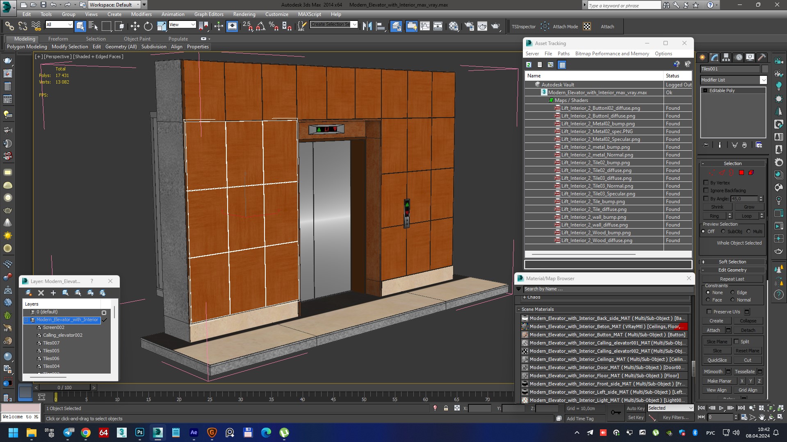Open Key Filters dialog

tap(675, 417)
